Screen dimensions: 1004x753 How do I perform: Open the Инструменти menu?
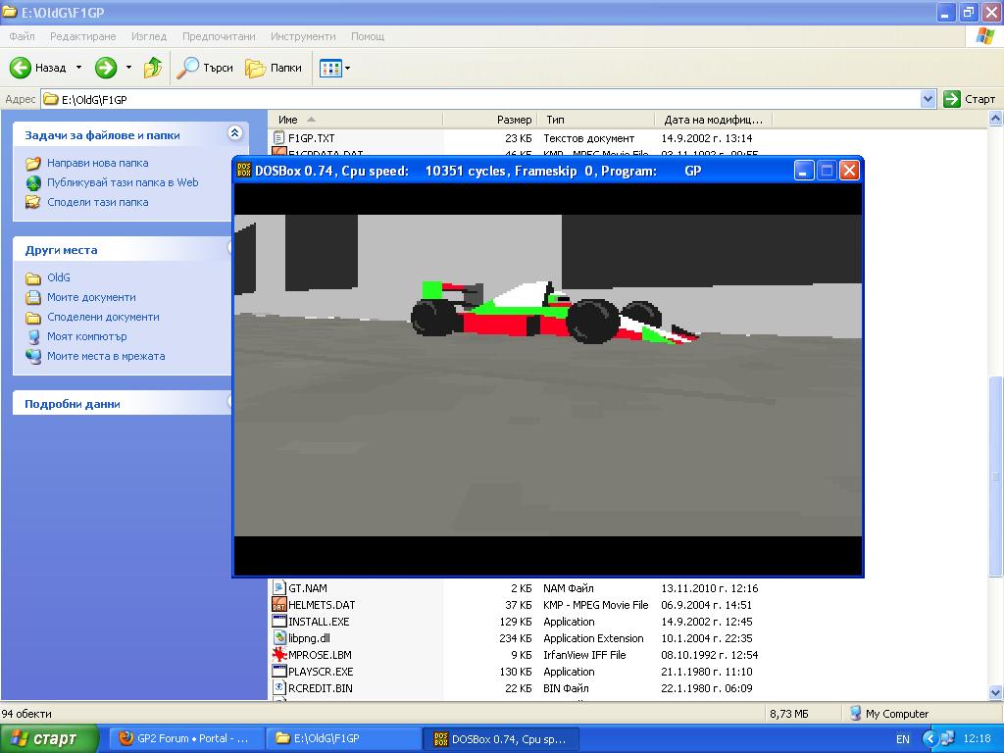point(303,36)
